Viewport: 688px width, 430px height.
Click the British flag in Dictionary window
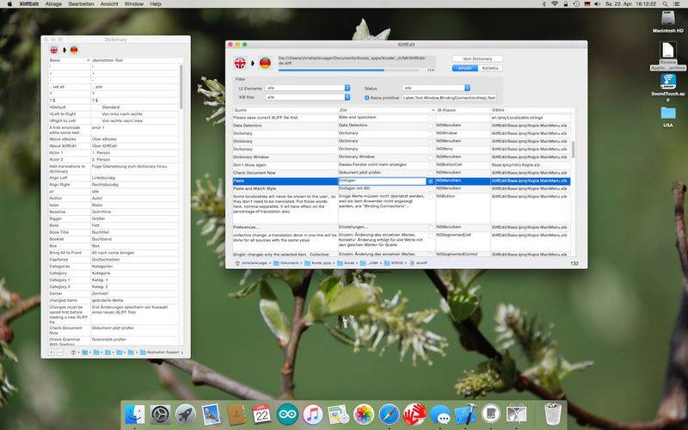tap(53, 51)
